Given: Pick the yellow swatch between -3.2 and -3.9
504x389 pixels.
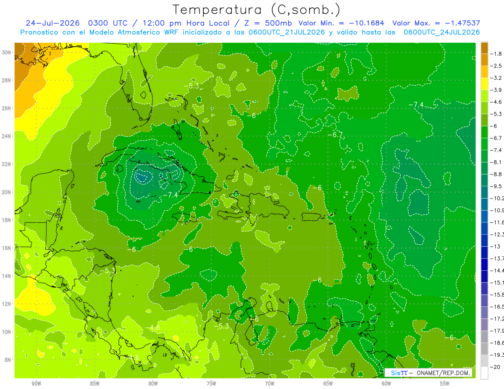Looking at the screenshot, I should (484, 84).
